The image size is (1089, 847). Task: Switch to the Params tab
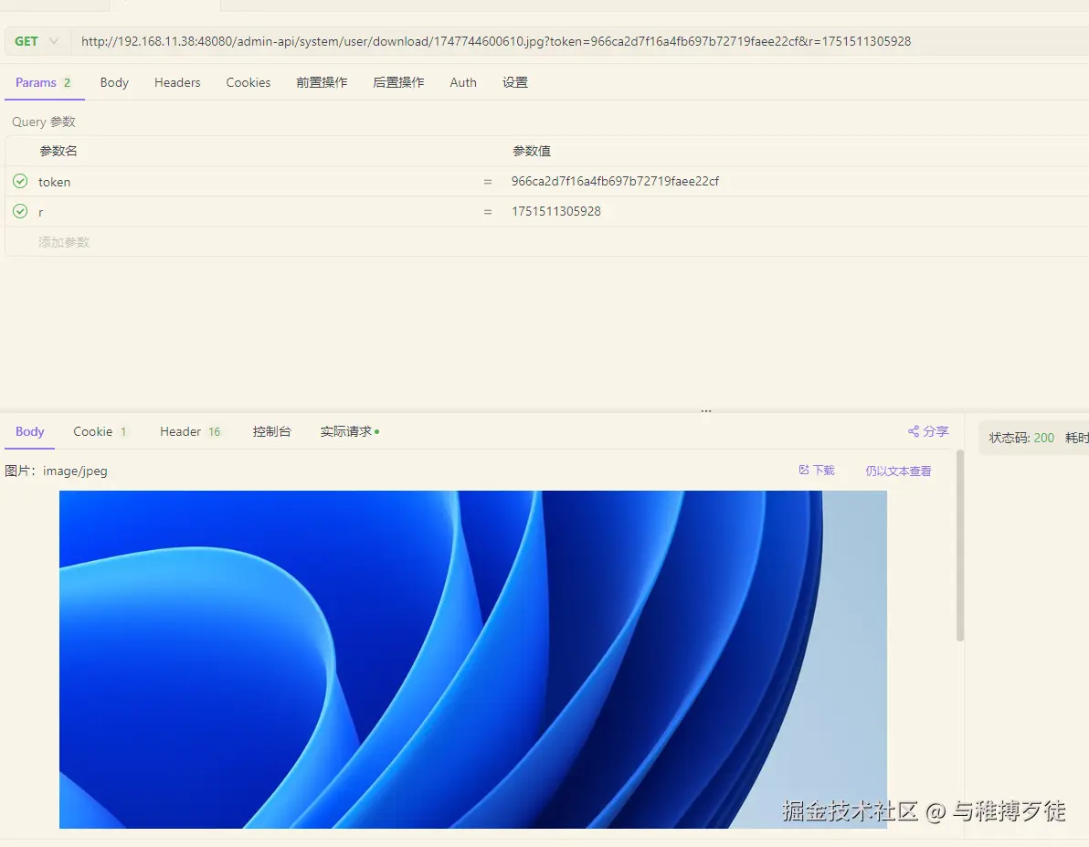pos(43,82)
